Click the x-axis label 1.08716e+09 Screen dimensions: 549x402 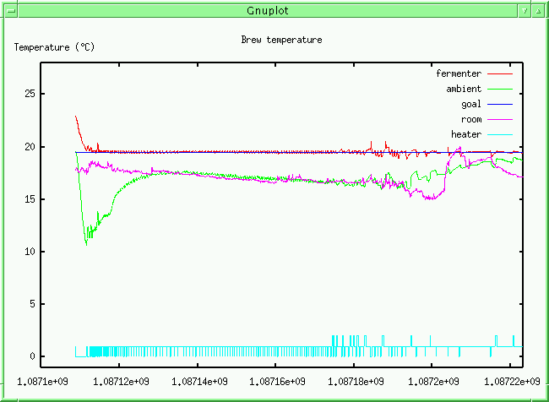tap(275, 381)
